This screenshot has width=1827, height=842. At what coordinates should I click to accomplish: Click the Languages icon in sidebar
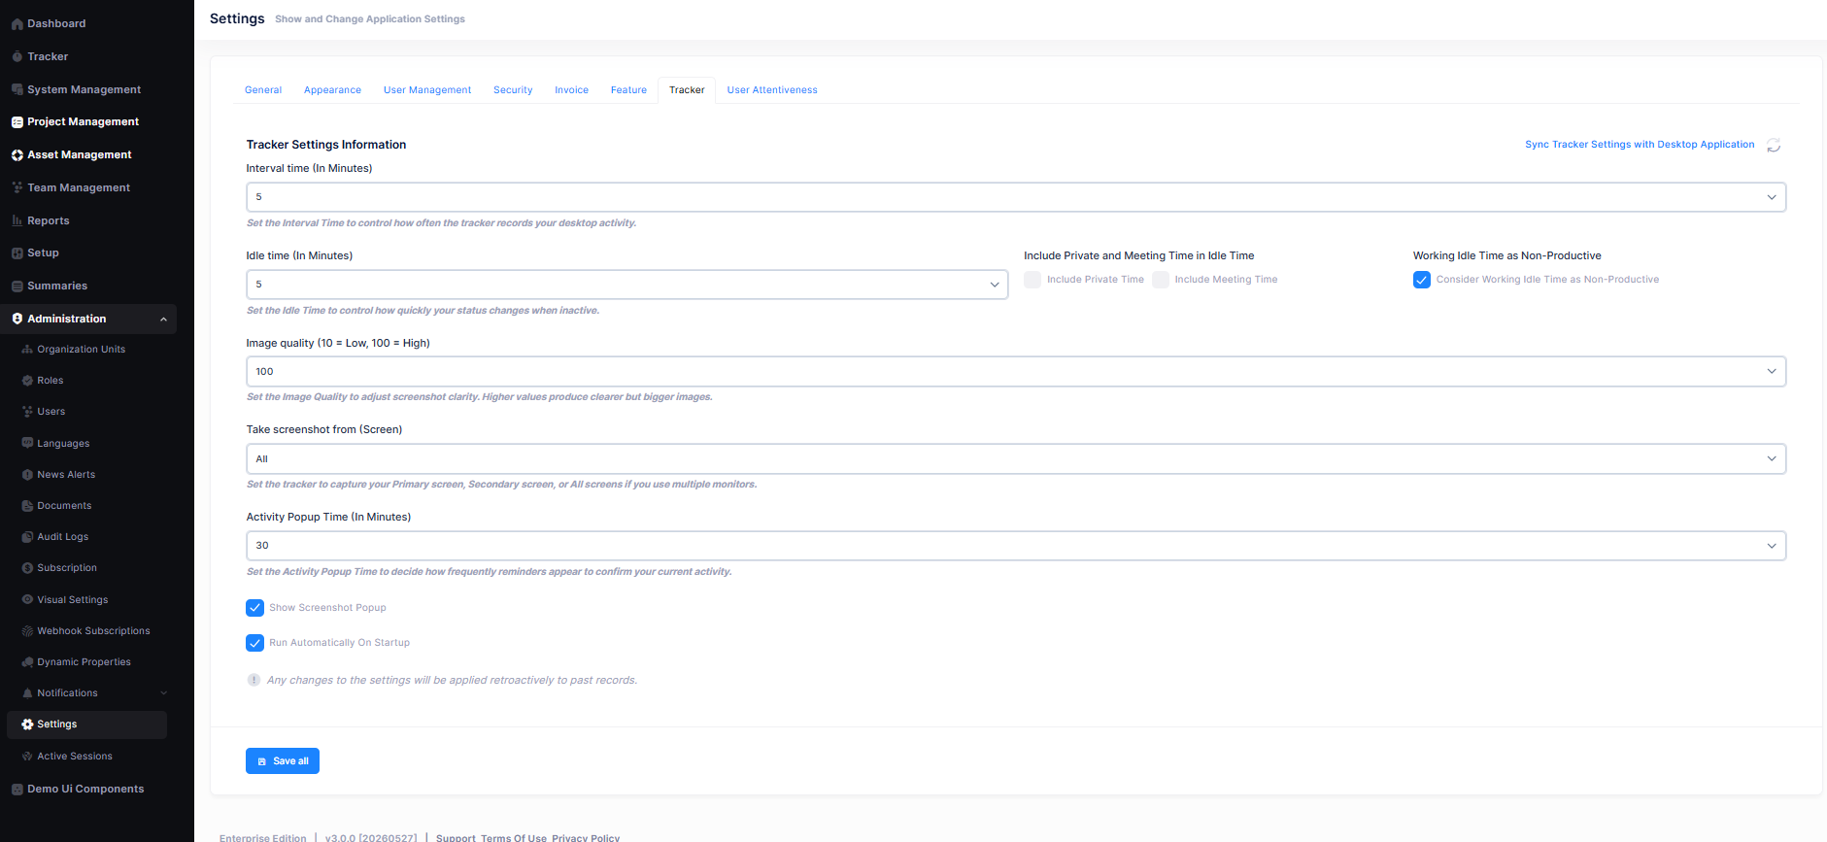(x=27, y=443)
